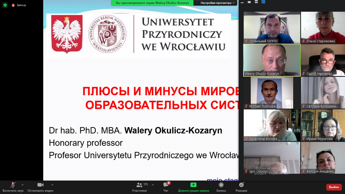Click slide text Uniwersytet Przyrodniczy we Wrocławiu
The image size is (345, 194).
184,34
